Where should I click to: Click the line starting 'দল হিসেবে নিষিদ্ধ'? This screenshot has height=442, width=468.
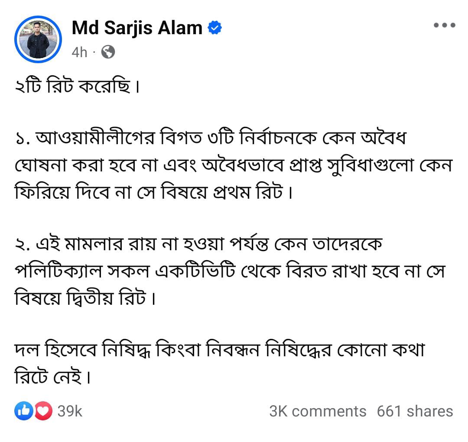tap(219, 350)
